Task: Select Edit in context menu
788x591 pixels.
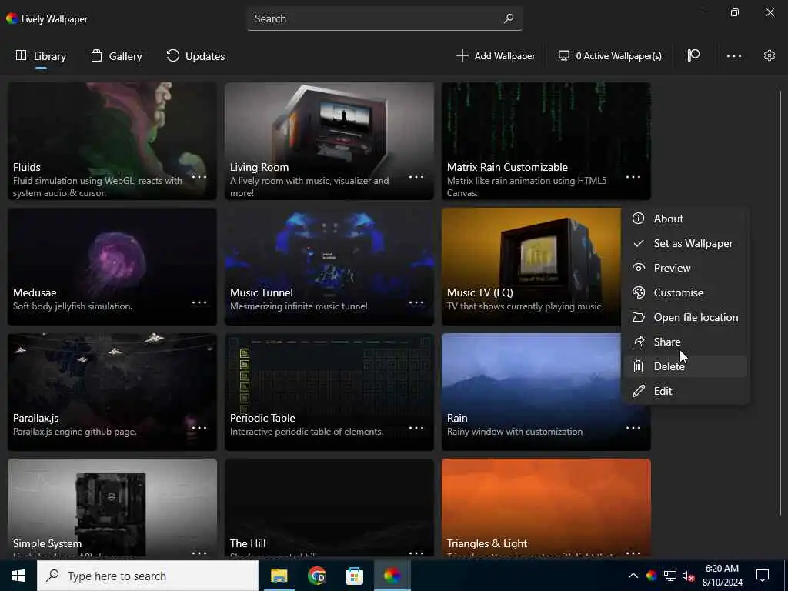Action: coord(686,391)
